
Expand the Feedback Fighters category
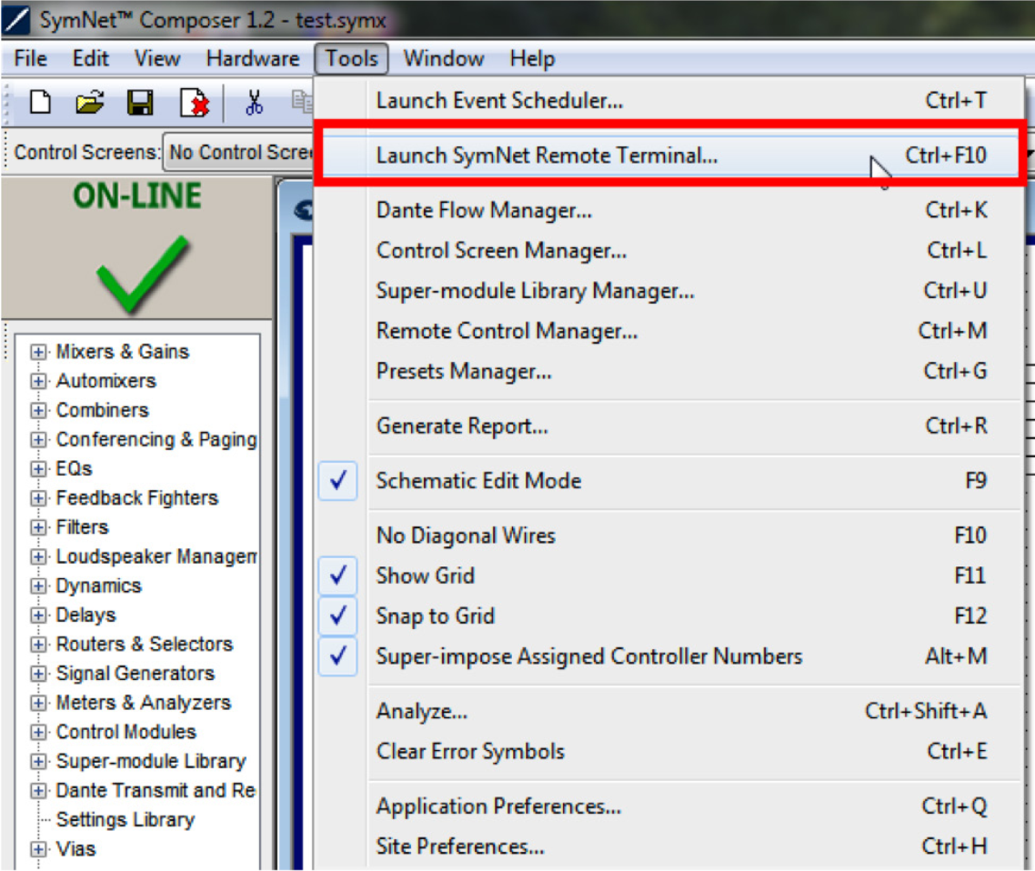(38, 498)
